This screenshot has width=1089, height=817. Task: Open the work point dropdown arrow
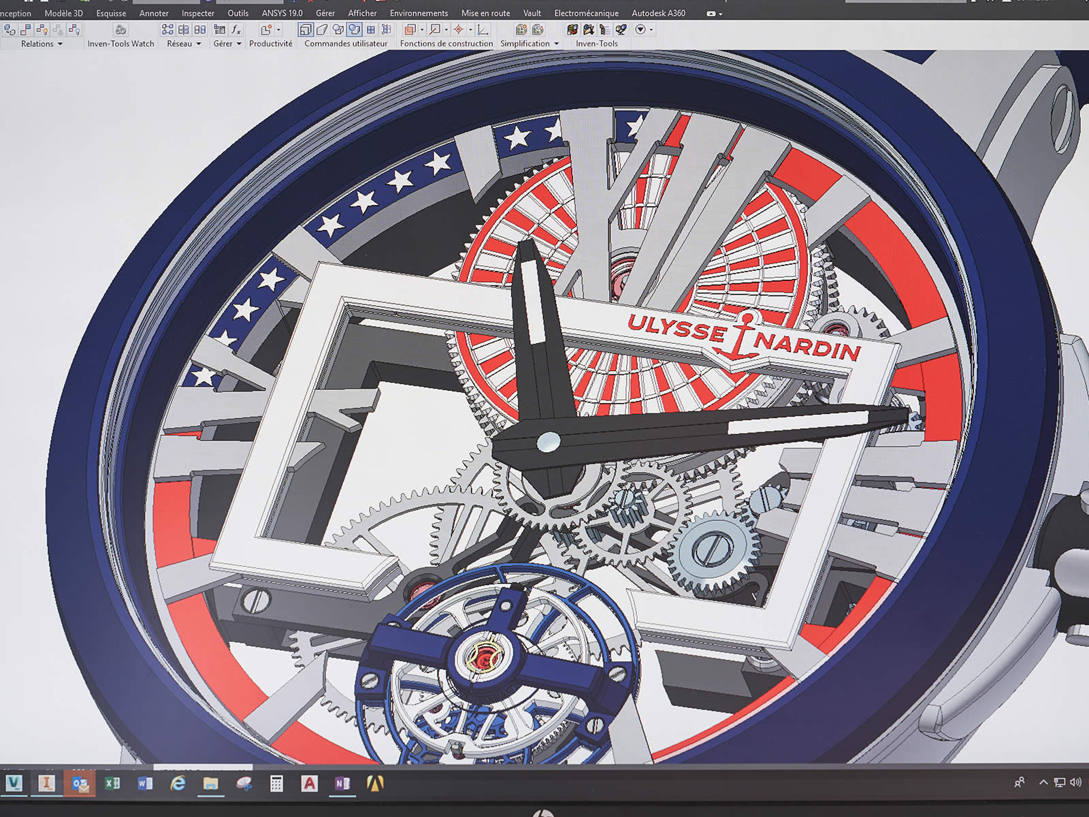[x=470, y=29]
